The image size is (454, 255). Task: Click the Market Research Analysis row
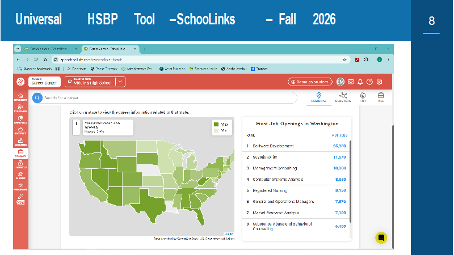pyautogui.click(x=296, y=213)
